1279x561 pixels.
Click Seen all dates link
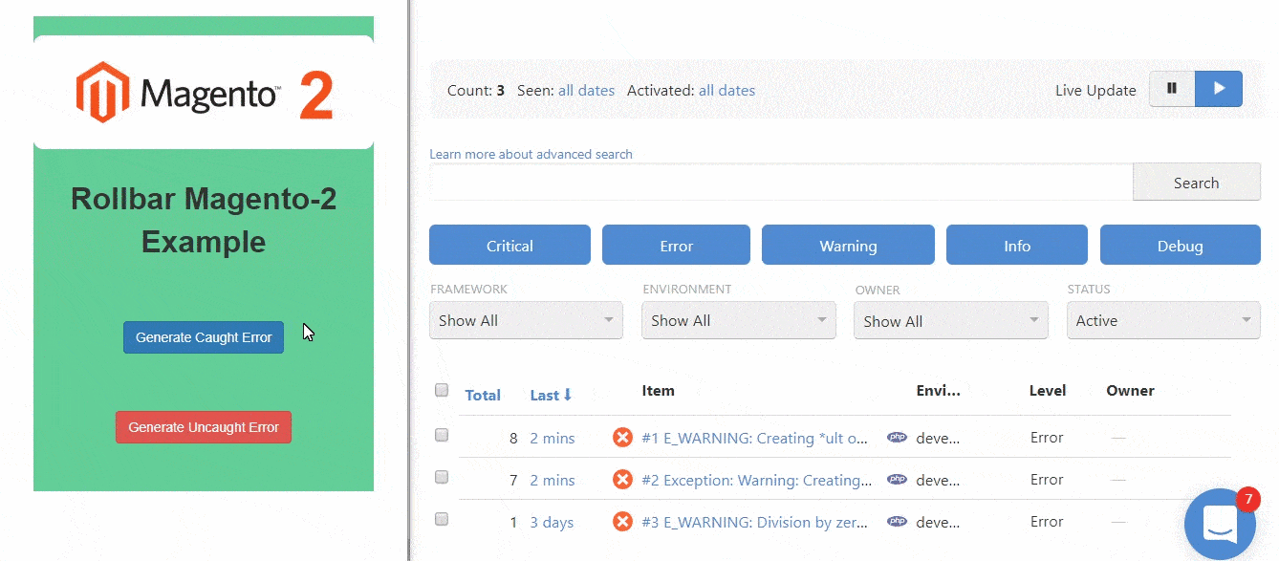click(x=587, y=91)
